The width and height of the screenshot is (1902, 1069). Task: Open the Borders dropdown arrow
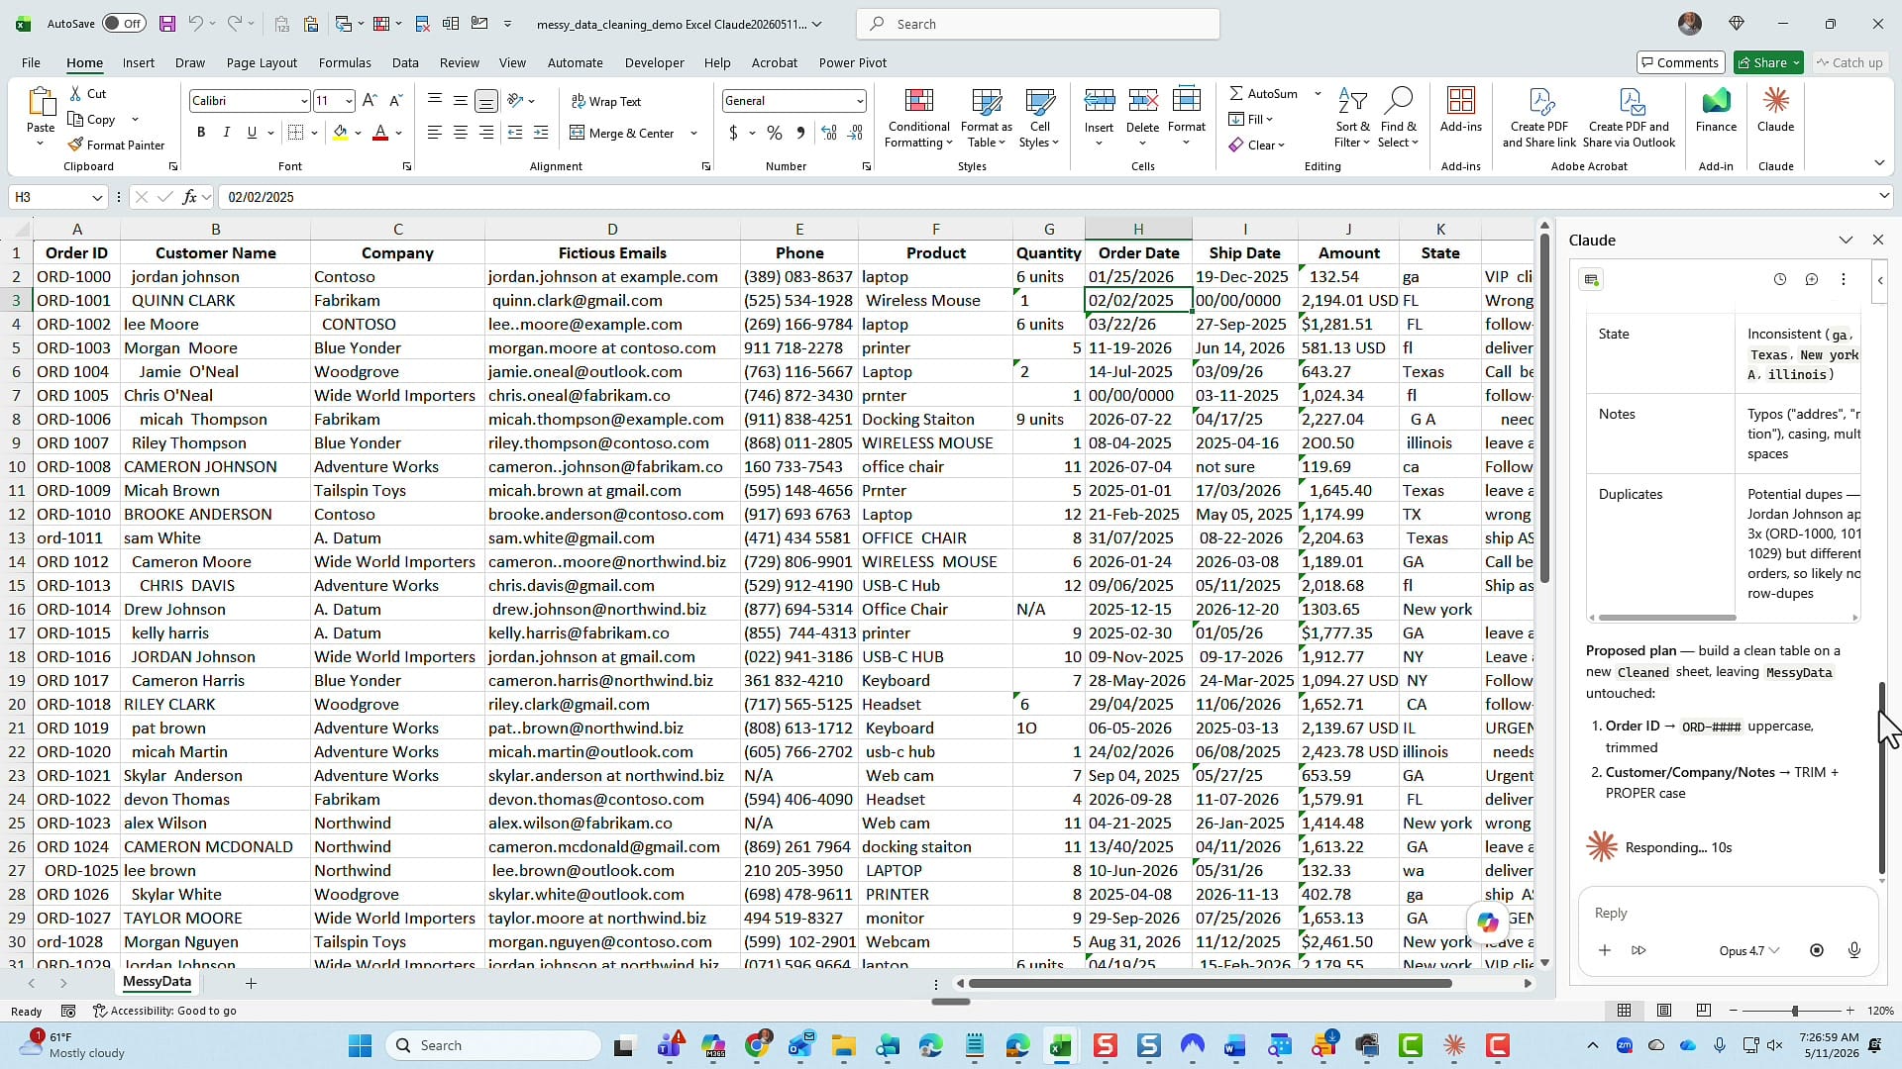tap(314, 133)
